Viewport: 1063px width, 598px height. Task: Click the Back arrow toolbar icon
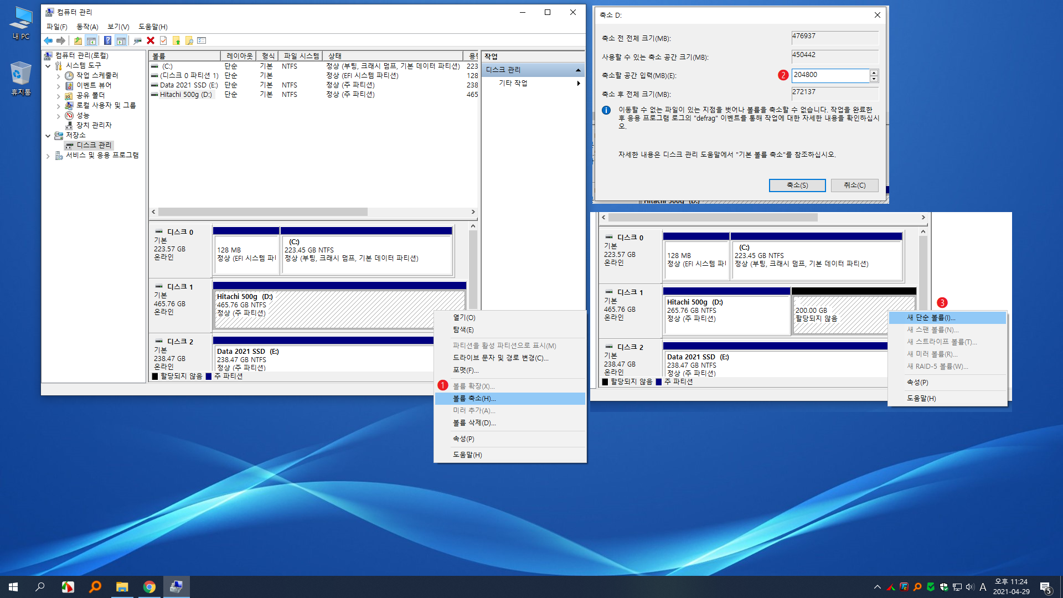48,40
